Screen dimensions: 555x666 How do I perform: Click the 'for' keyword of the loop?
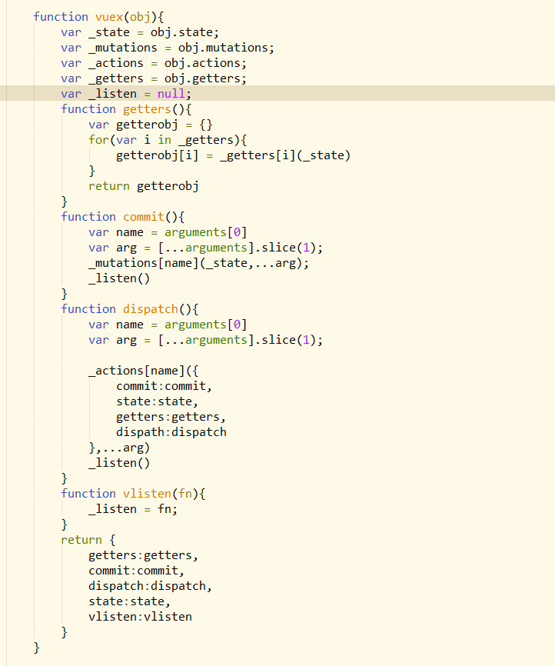(x=98, y=140)
